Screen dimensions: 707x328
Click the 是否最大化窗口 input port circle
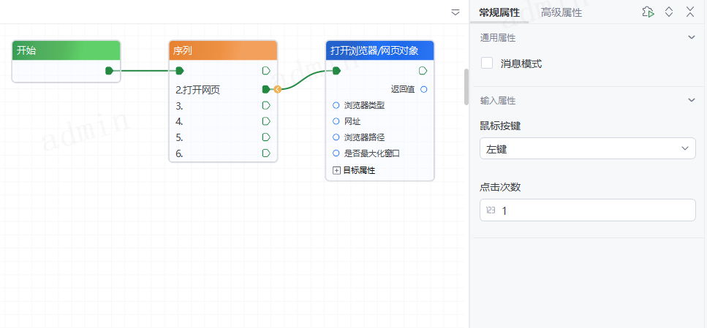click(x=336, y=153)
